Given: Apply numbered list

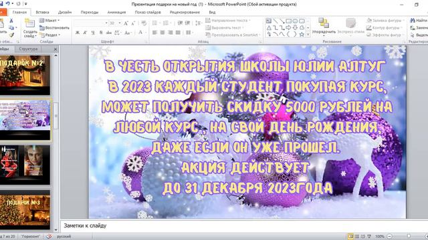Looking at the screenshot, I should (166, 23).
